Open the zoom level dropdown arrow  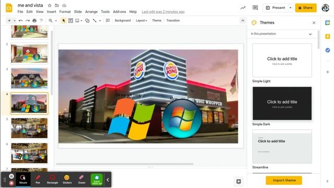point(56,21)
